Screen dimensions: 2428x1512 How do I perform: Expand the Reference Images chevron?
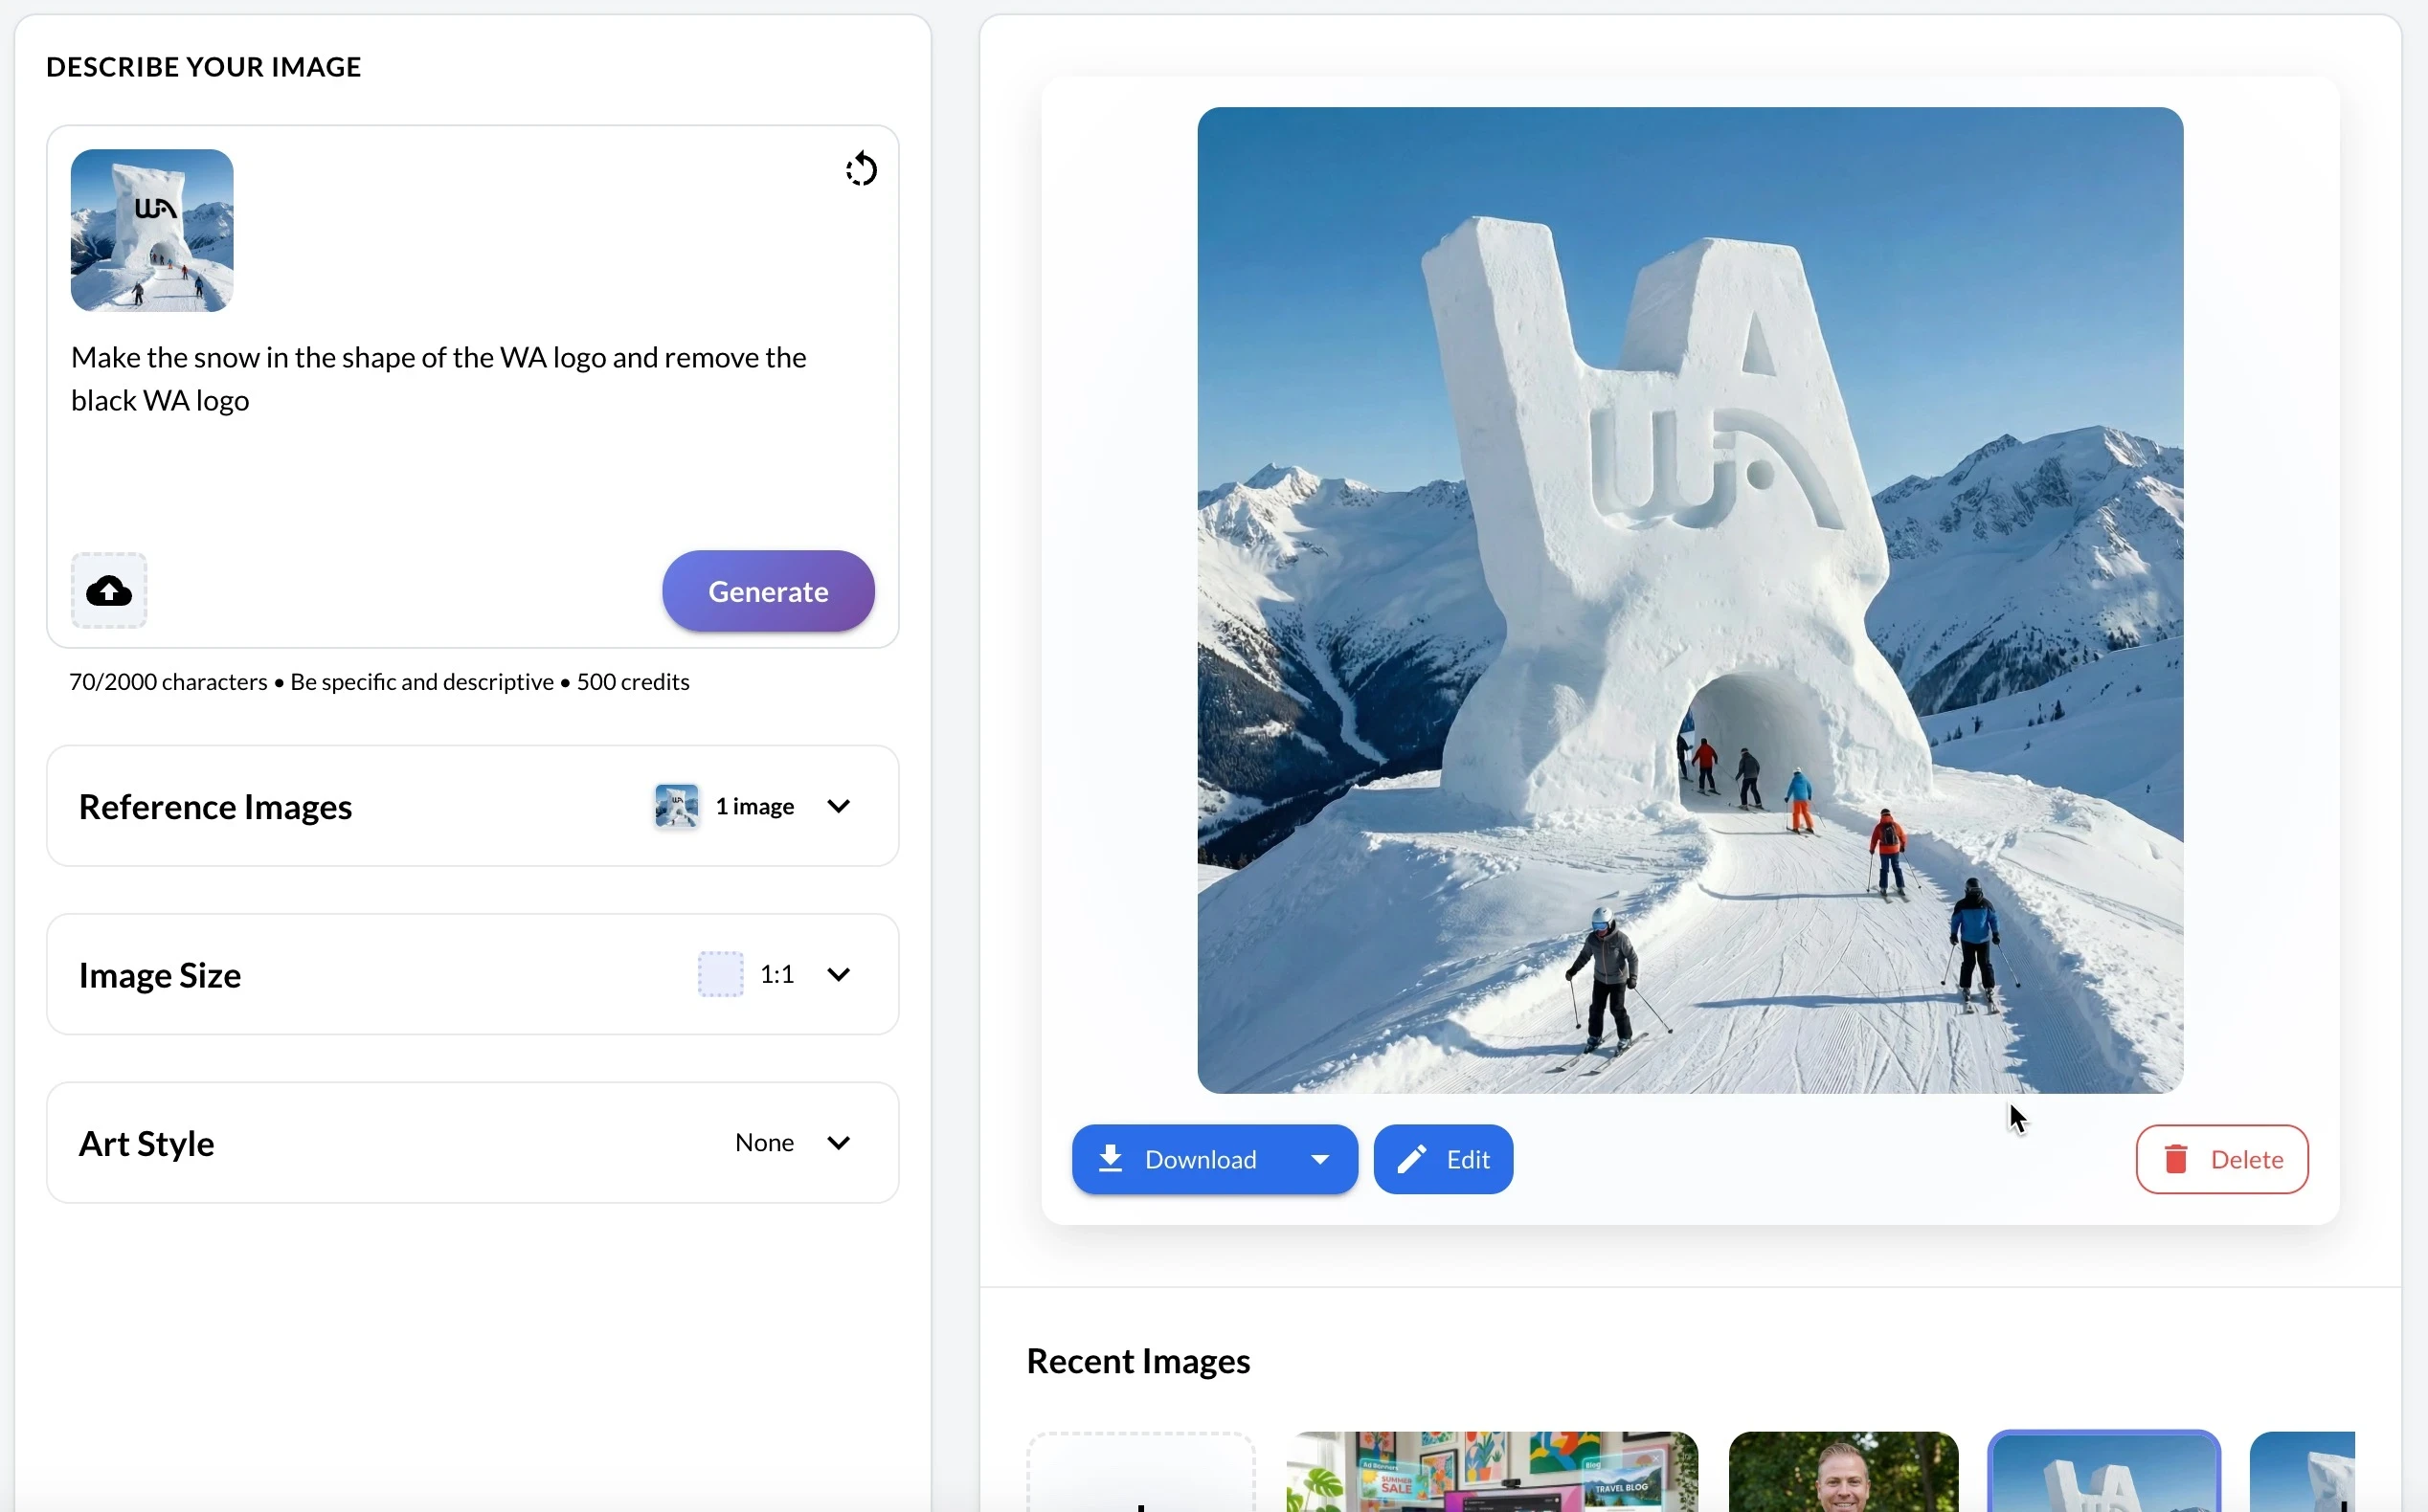[839, 806]
